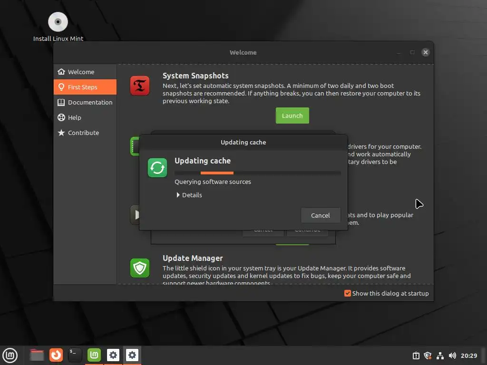The height and width of the screenshot is (365, 487).
Task: Click the red Timeshift System Snapshots icon
Action: [x=140, y=86]
